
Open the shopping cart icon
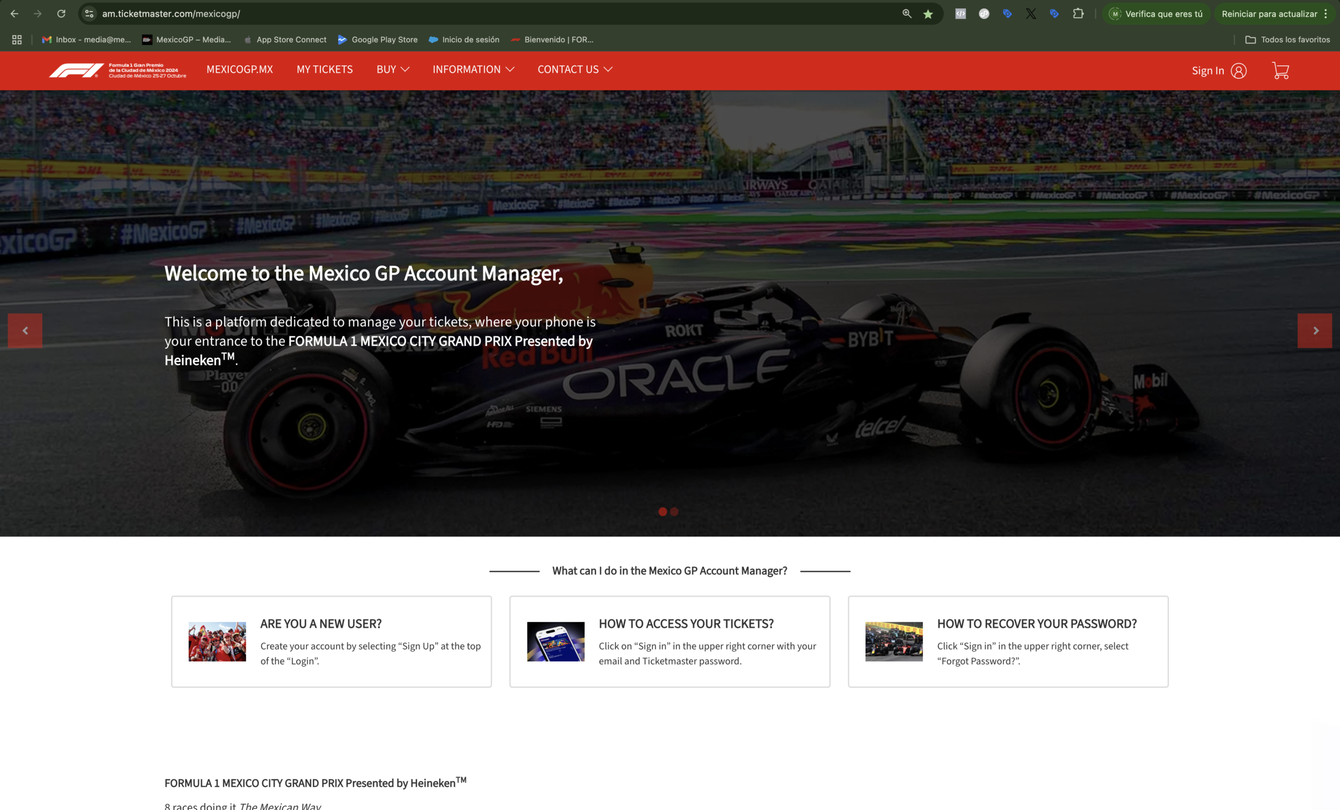point(1280,71)
